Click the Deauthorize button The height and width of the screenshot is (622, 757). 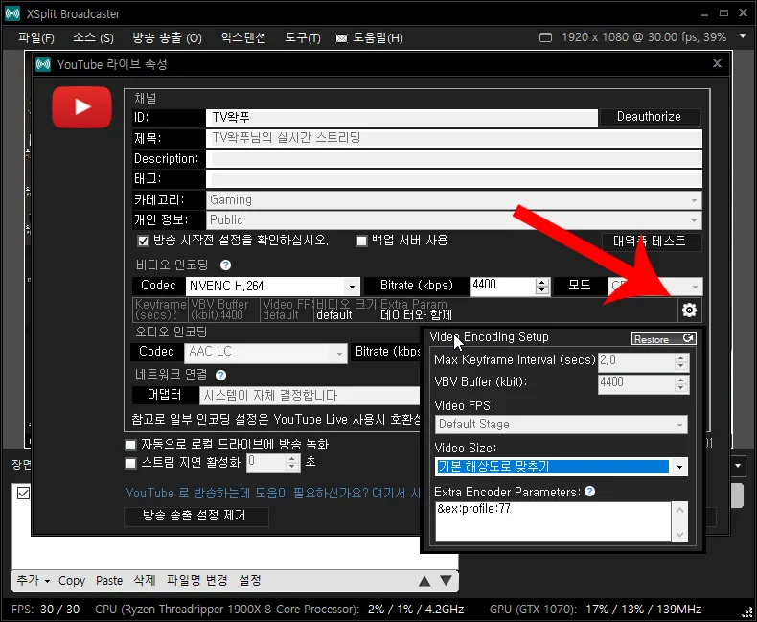pyautogui.click(x=649, y=116)
